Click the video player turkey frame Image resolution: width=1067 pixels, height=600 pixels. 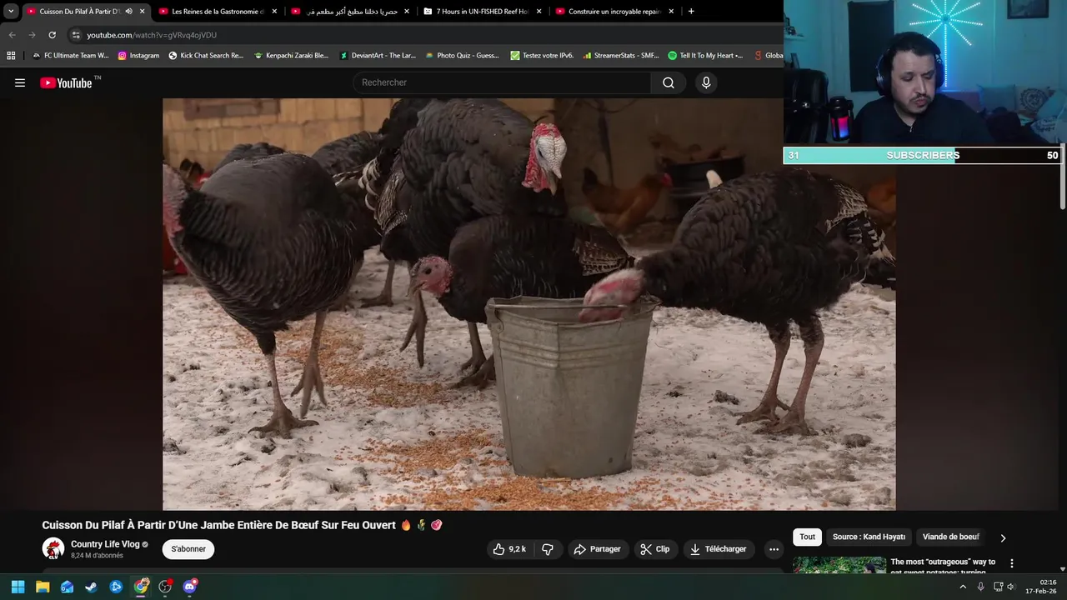coord(528,303)
